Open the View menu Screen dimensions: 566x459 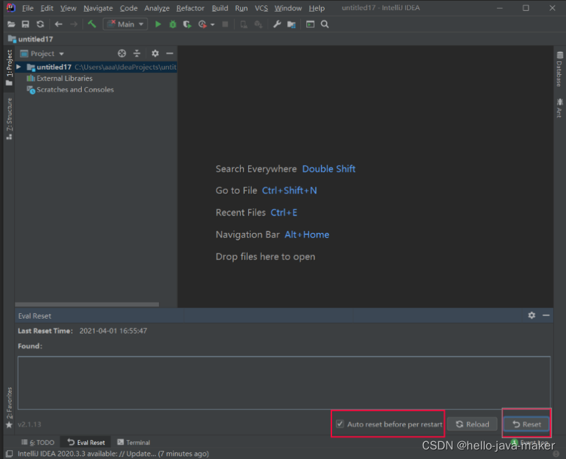click(x=68, y=8)
